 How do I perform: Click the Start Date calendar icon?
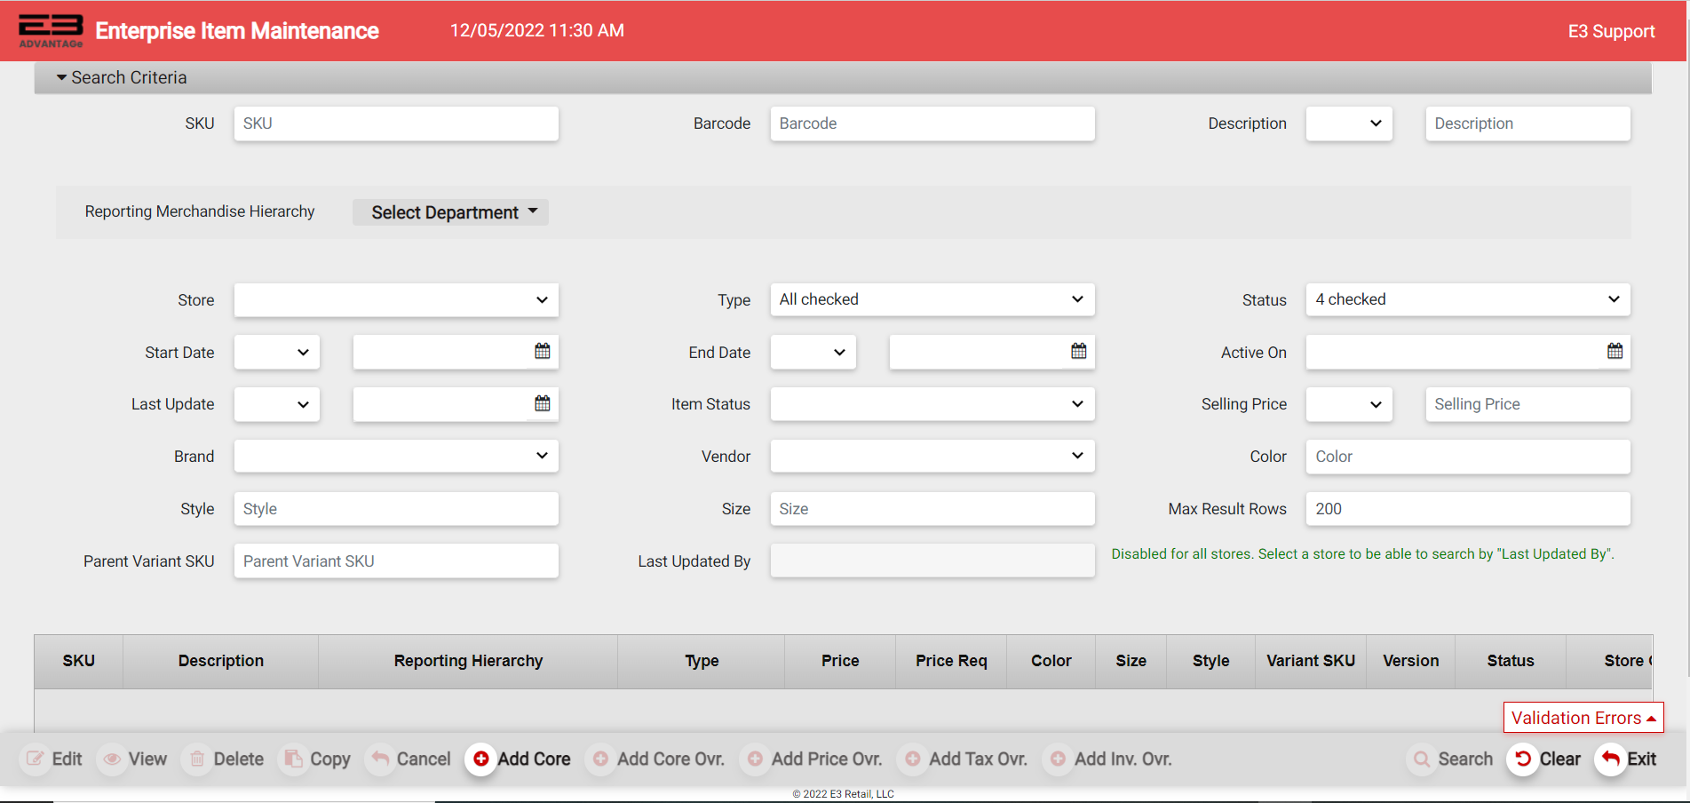point(542,352)
